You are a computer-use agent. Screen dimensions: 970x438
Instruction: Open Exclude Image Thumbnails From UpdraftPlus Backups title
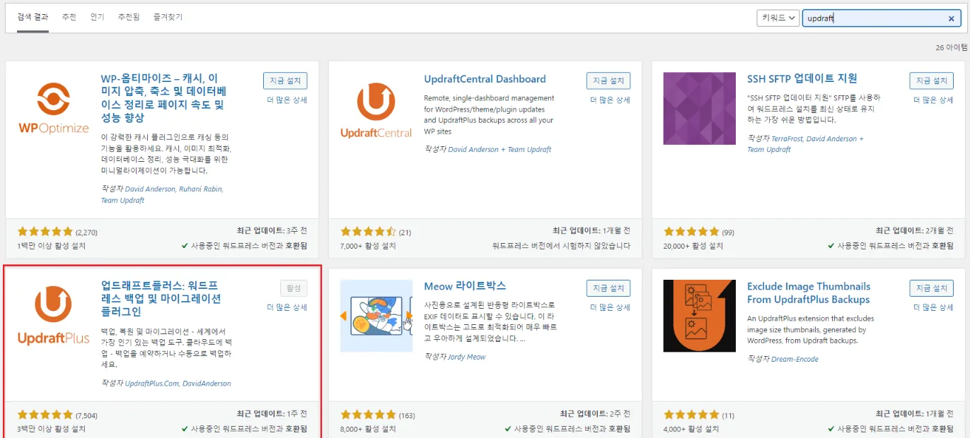point(809,293)
